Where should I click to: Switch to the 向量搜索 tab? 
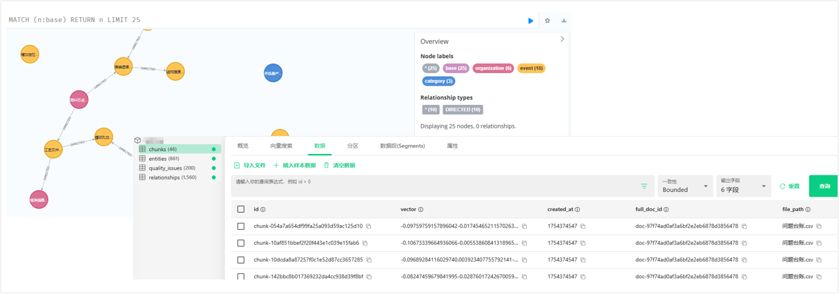click(x=281, y=146)
